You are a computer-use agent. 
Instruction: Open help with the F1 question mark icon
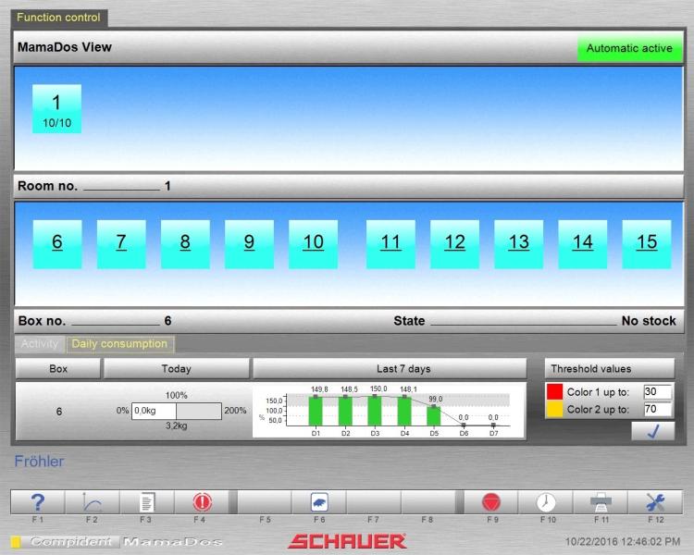point(38,502)
